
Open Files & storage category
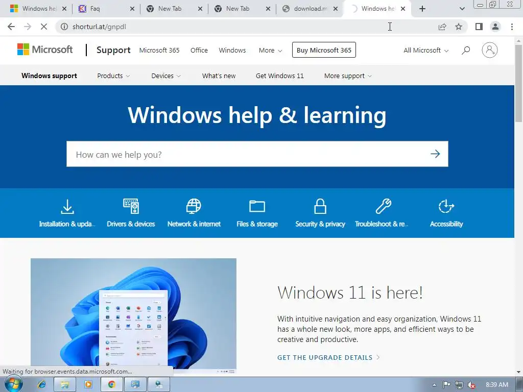(x=257, y=213)
